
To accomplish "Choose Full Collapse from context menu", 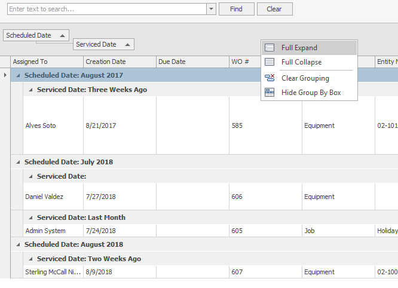I will tap(309, 62).
